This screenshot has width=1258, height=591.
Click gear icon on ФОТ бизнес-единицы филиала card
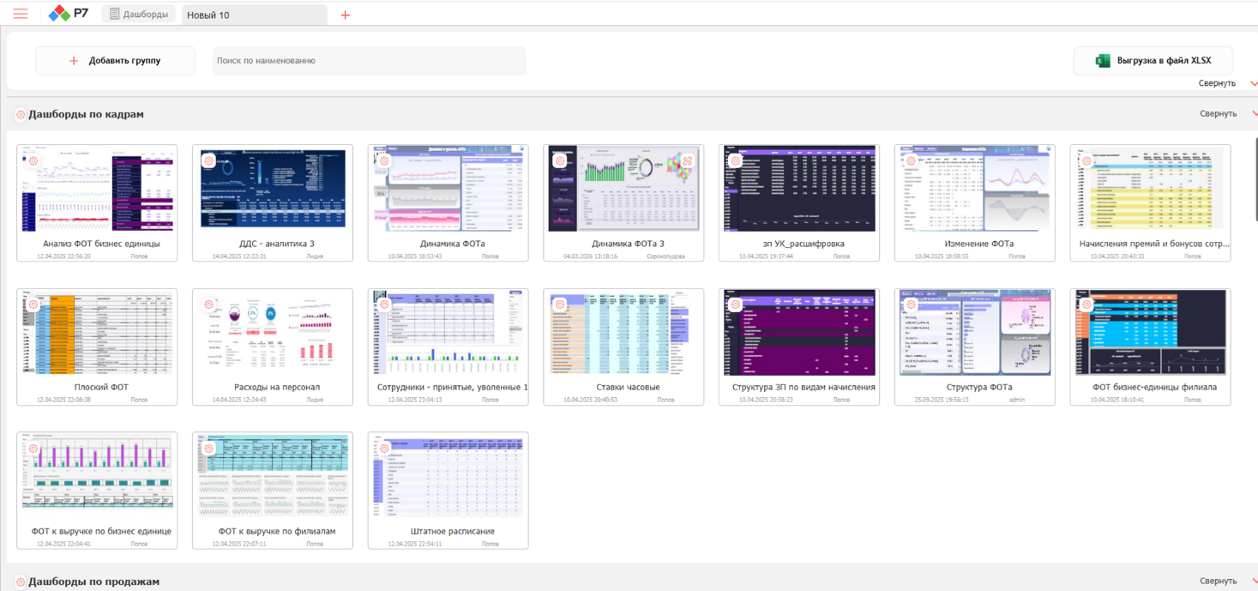(1086, 305)
